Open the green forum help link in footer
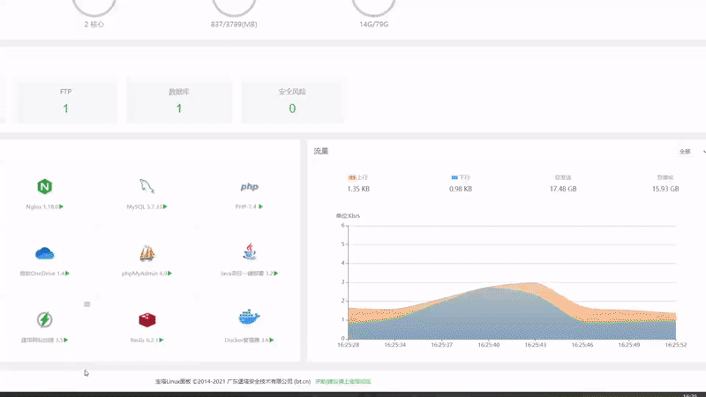The width and height of the screenshot is (706, 397). 343,381
